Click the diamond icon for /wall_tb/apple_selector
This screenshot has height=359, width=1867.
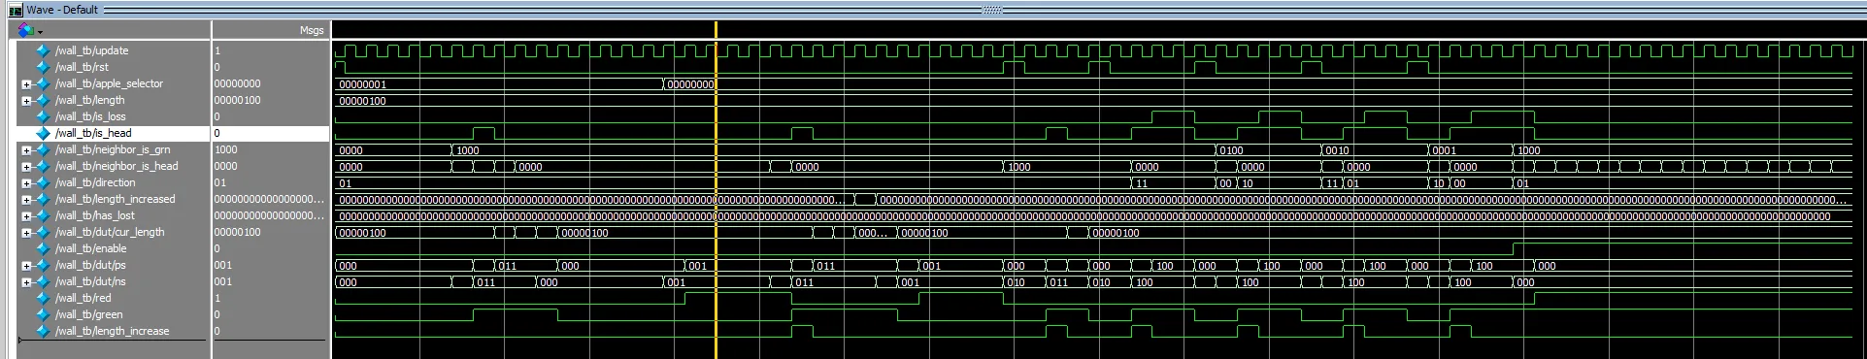pyautogui.click(x=43, y=83)
